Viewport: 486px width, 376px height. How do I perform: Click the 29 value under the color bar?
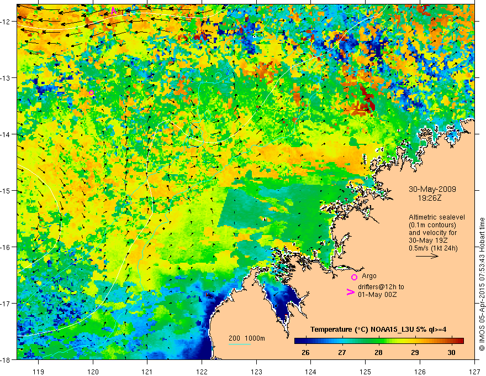415,352
